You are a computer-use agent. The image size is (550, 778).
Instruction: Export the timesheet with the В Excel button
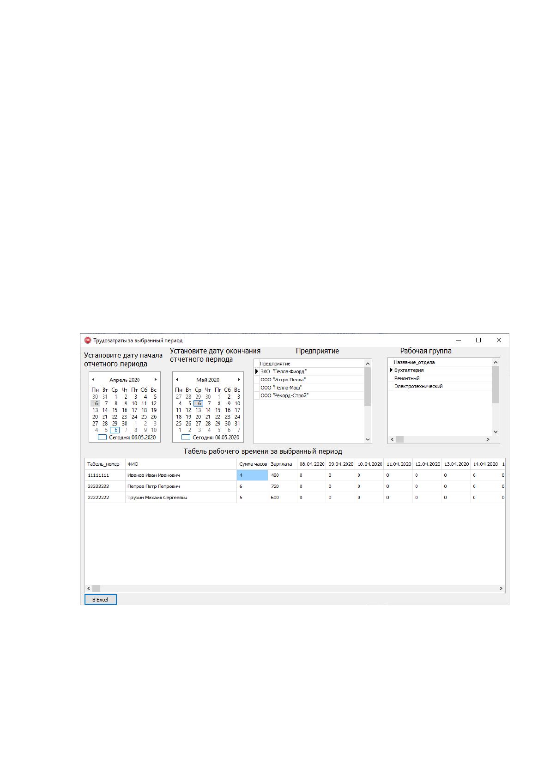point(100,599)
